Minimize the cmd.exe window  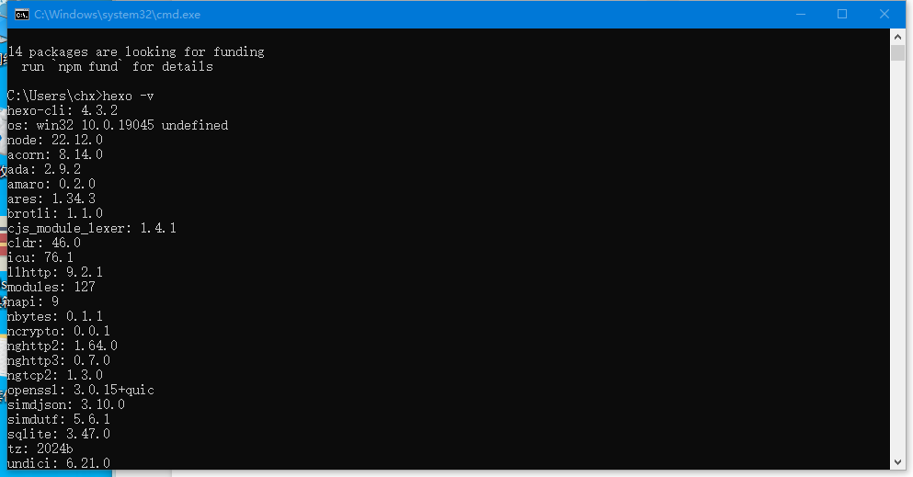pos(801,14)
